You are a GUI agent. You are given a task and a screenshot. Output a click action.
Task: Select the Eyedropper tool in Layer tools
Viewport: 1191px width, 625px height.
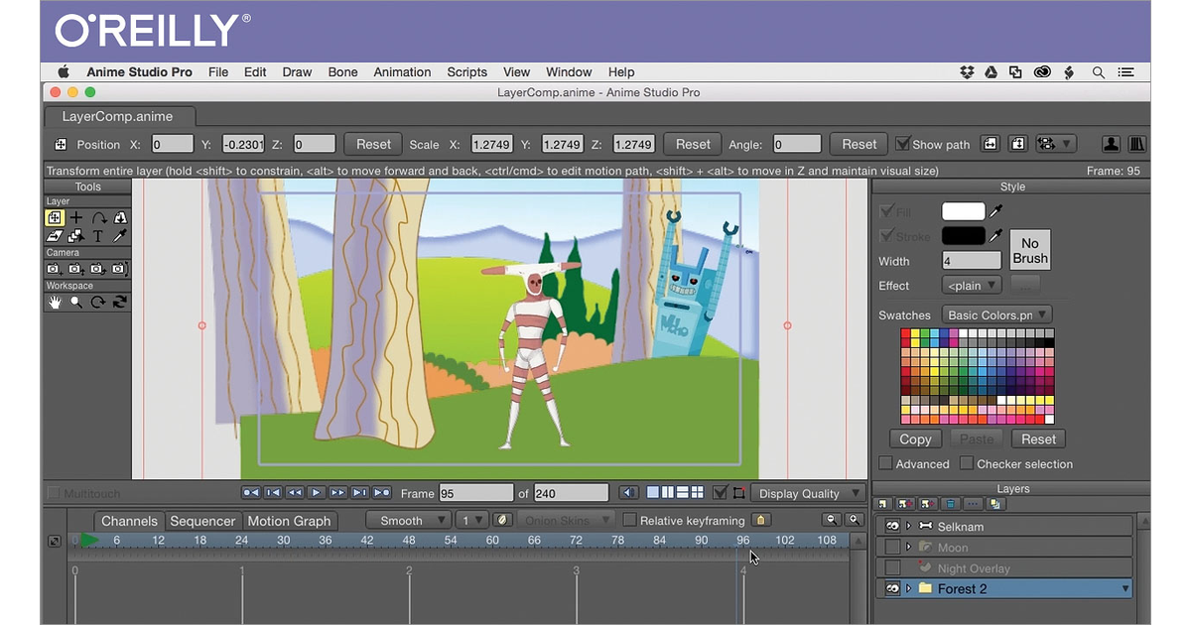pyautogui.click(x=120, y=236)
